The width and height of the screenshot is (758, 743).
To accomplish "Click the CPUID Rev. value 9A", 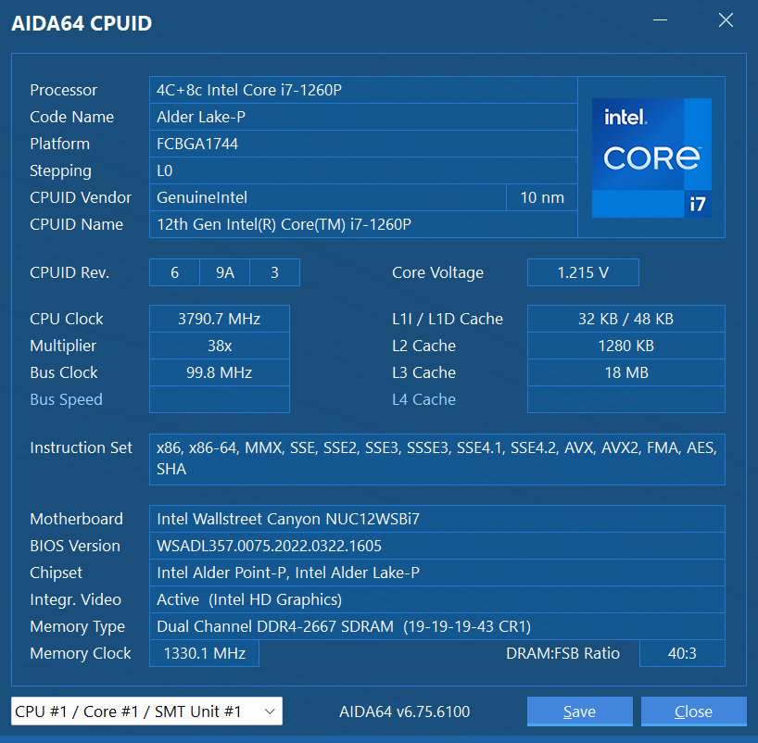I will pyautogui.click(x=225, y=272).
